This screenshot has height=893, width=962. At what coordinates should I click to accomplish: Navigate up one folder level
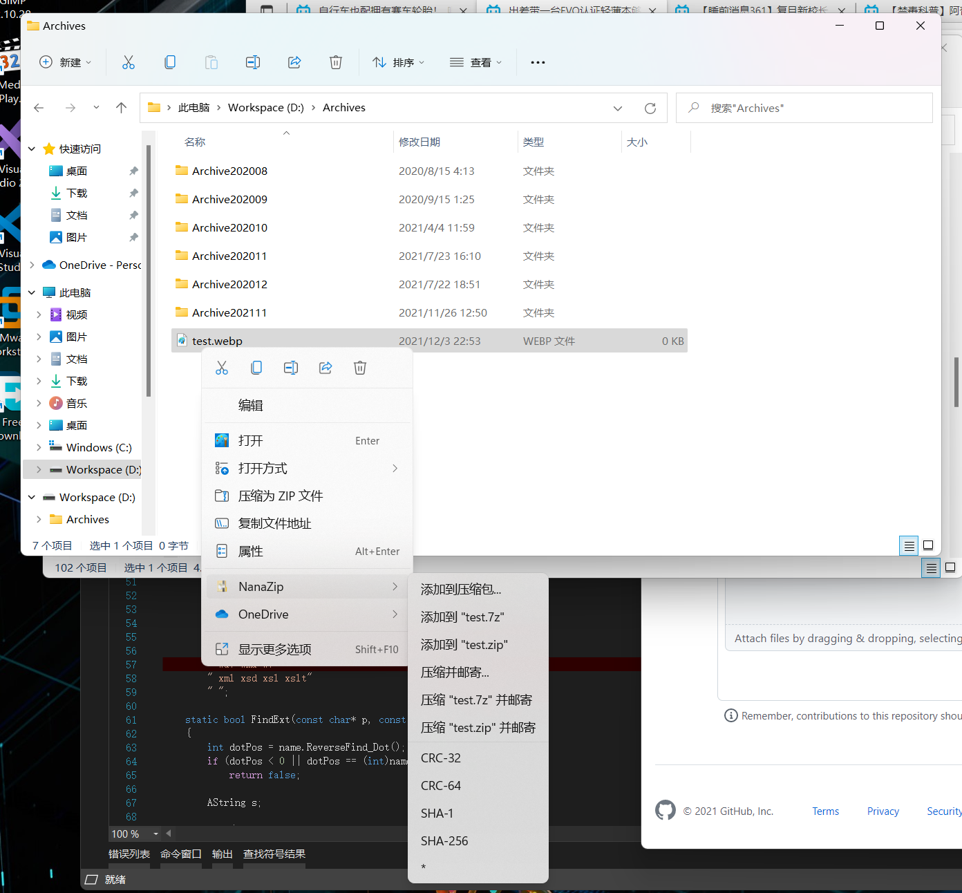tap(122, 107)
